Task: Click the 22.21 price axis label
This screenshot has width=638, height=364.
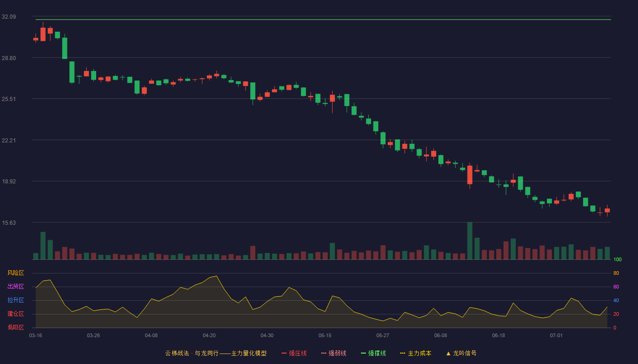Action: [9, 140]
